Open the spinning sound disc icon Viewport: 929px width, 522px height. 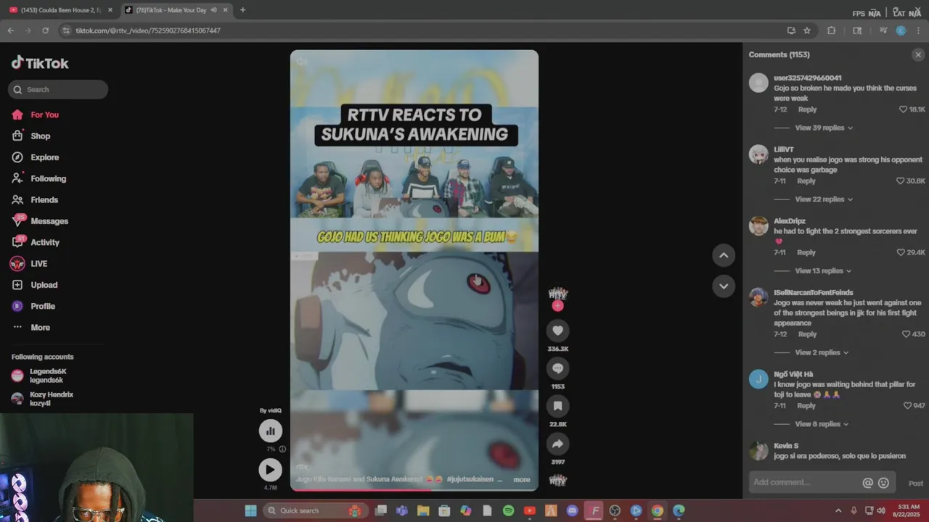click(557, 481)
